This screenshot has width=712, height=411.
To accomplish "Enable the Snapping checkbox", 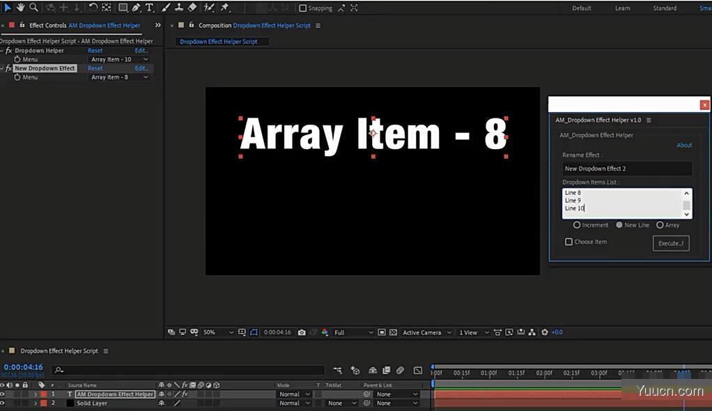I will 302,8.
